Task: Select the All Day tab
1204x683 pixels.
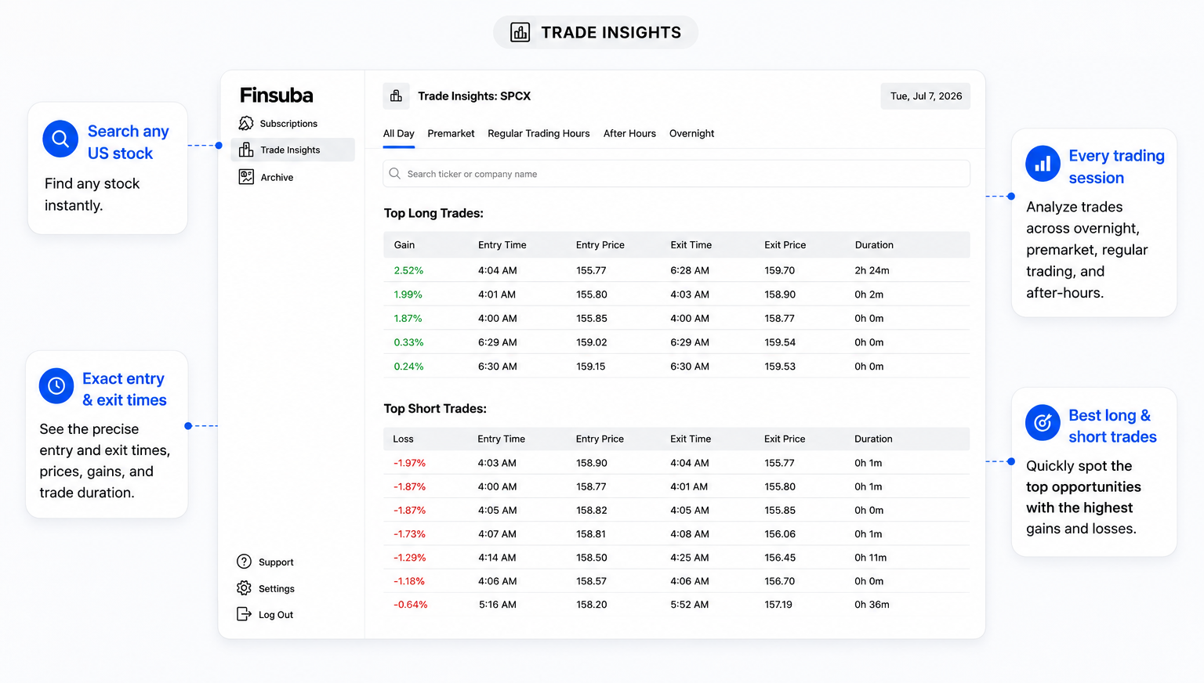Action: point(398,133)
